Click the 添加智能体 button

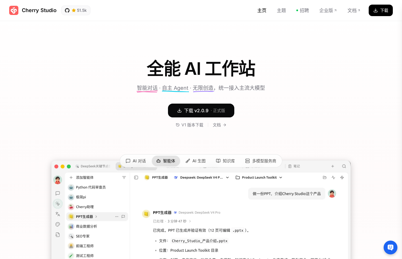82,178
